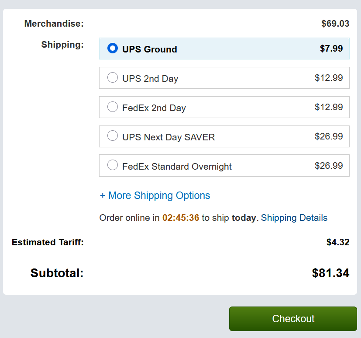This screenshot has height=338, width=361.
Task: Open the Shipping Details link
Action: coord(294,218)
